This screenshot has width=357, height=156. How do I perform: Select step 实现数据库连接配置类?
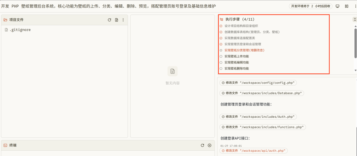[x=240, y=38]
